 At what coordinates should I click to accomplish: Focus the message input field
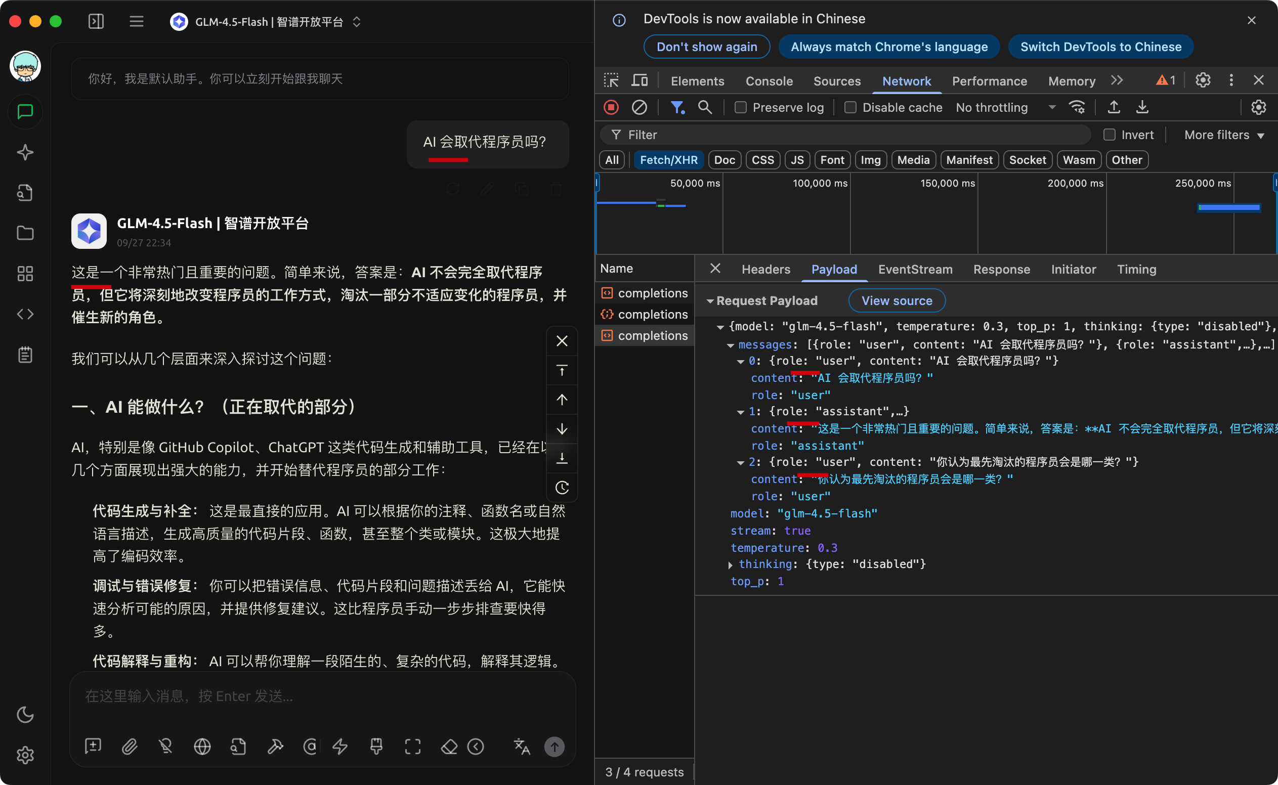322,696
